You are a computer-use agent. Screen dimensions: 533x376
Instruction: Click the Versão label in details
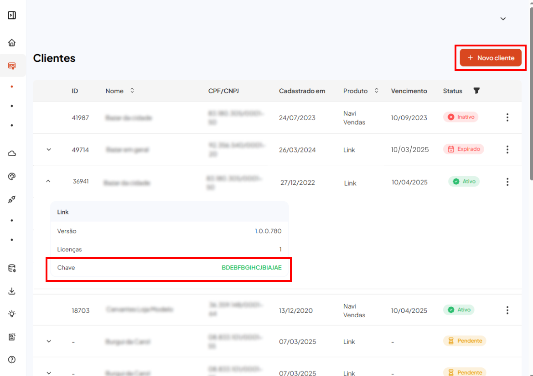pyautogui.click(x=67, y=231)
